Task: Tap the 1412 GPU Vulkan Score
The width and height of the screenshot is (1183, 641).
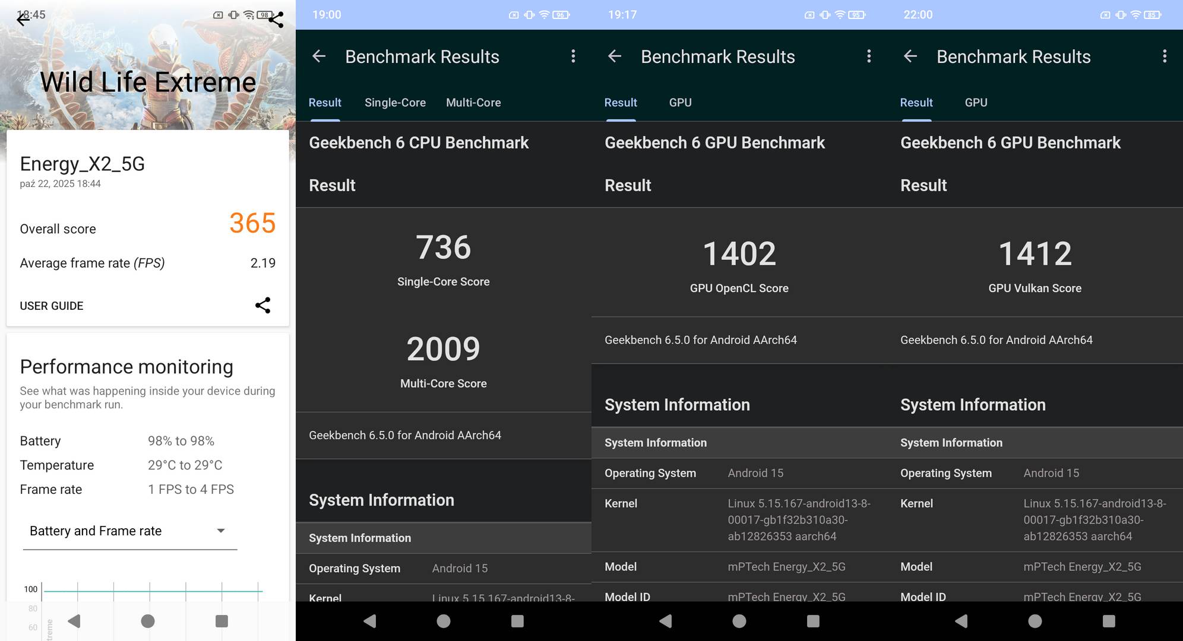Action: 1035,254
